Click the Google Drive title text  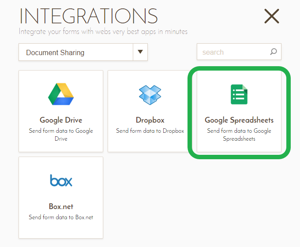tap(61, 120)
